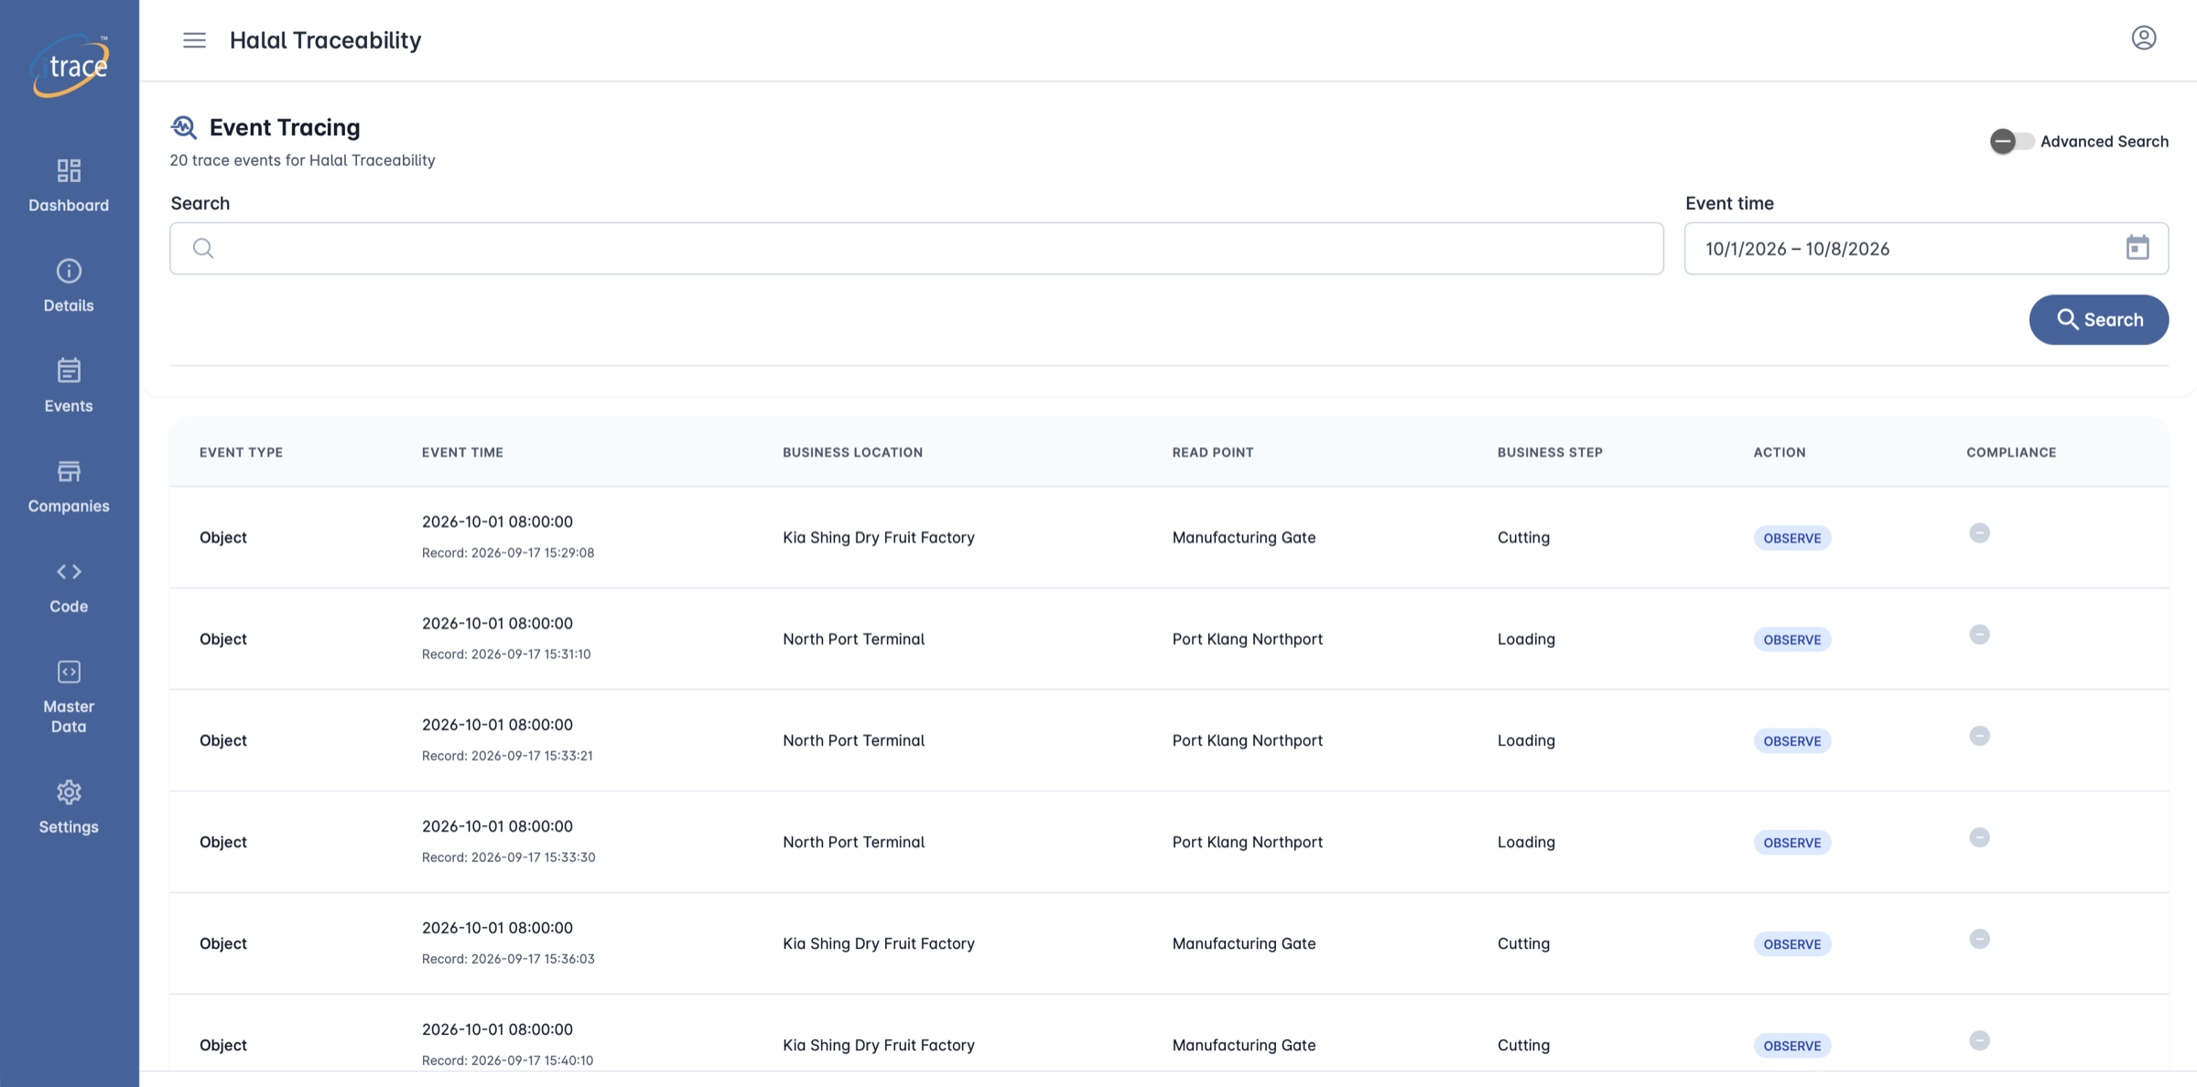Open the hamburger menu icon

pyautogui.click(x=194, y=40)
